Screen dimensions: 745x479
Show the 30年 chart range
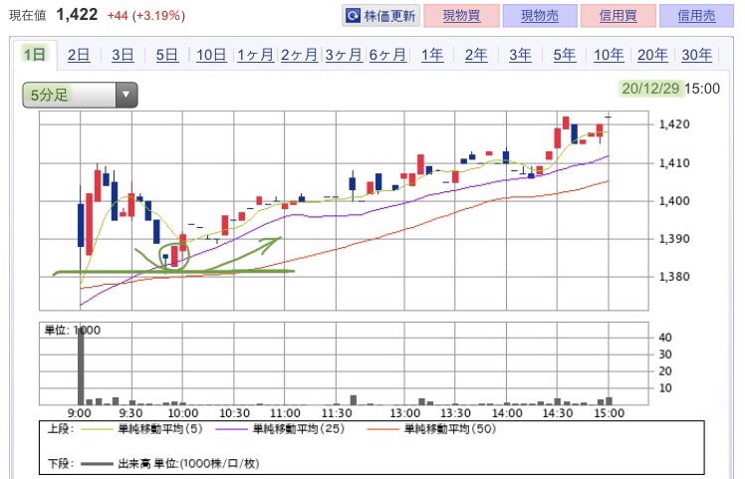696,55
